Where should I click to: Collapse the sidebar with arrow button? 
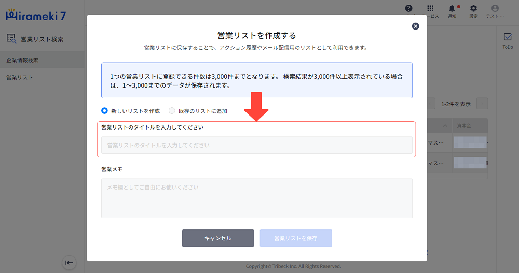[69, 263]
